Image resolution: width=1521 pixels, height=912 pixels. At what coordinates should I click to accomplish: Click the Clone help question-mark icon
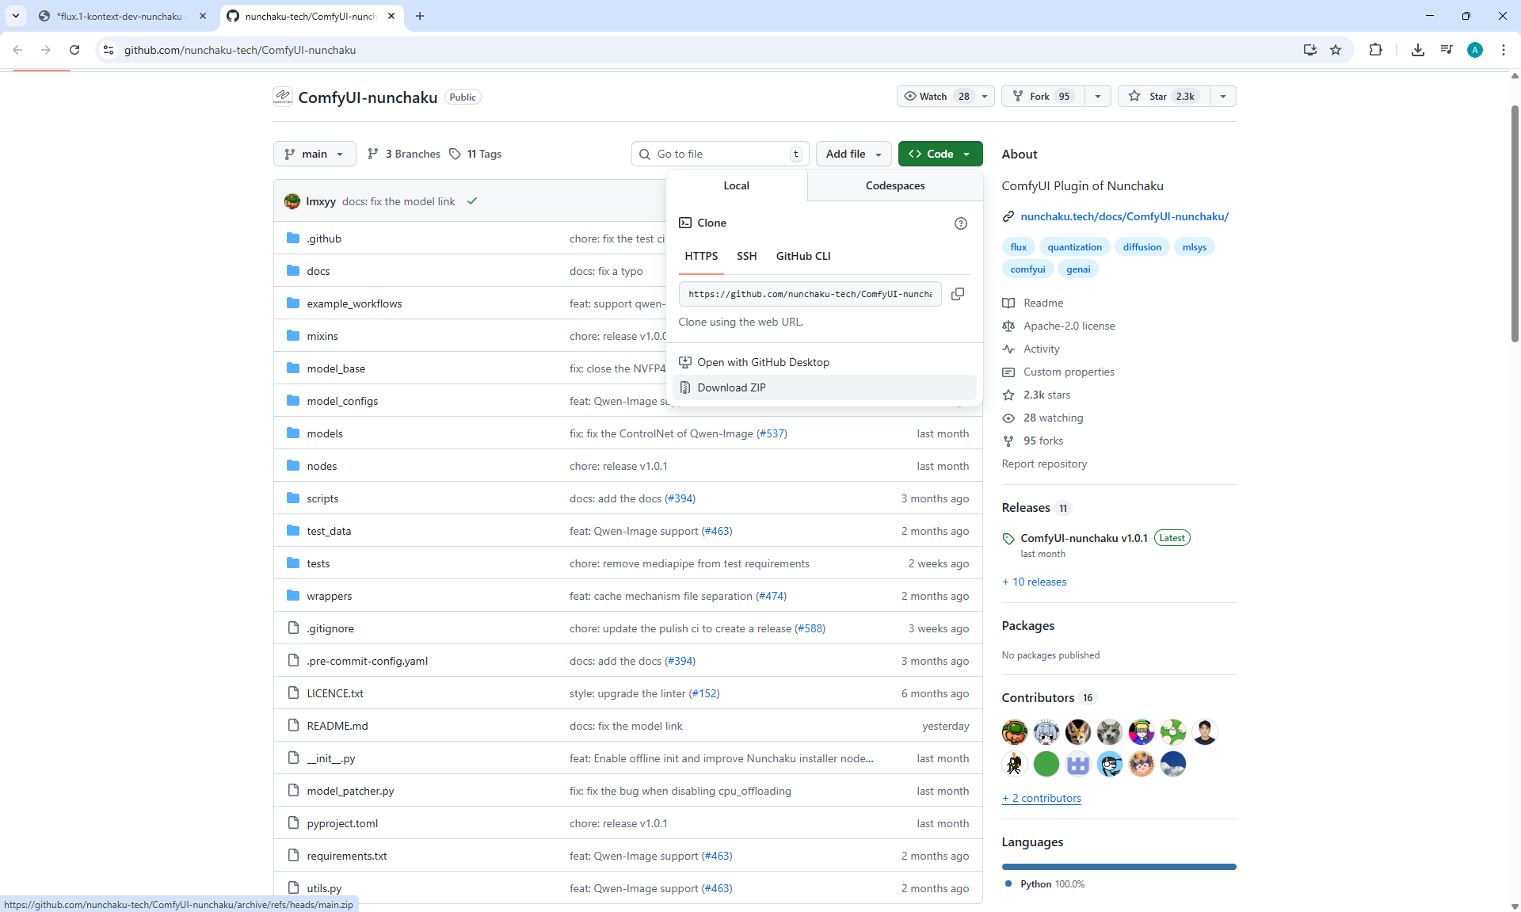(x=960, y=223)
